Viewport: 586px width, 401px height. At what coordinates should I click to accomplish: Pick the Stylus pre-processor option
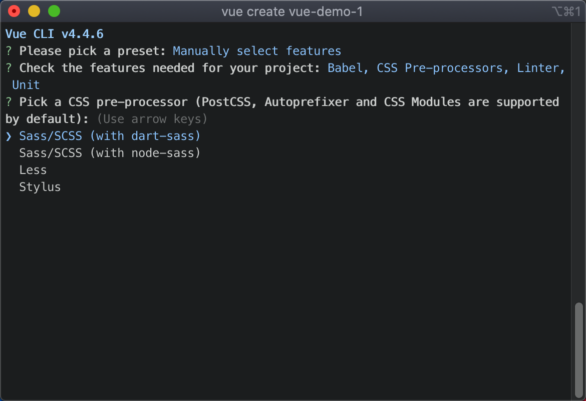pyautogui.click(x=40, y=187)
